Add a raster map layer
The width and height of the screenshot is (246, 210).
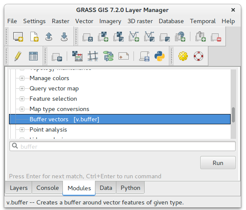click(x=103, y=37)
